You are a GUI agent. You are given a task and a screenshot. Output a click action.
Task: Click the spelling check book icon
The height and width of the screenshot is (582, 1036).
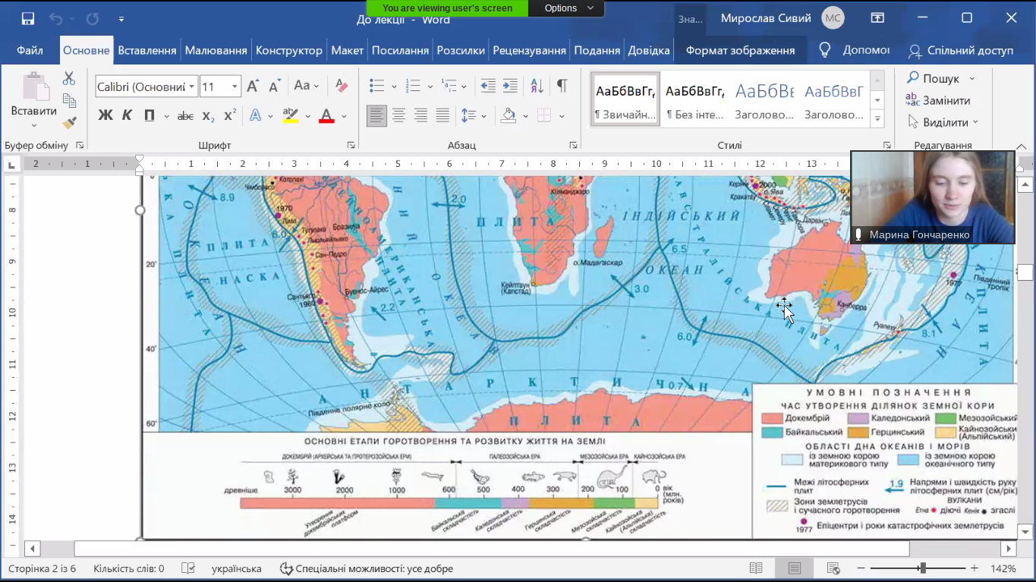click(x=188, y=568)
